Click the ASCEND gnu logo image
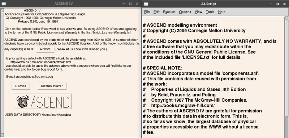 pyautogui.click(x=43, y=102)
